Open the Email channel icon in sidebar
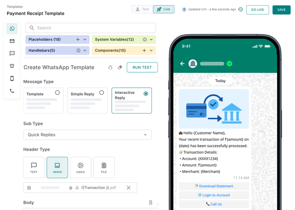295x210 pixels. click(12, 41)
